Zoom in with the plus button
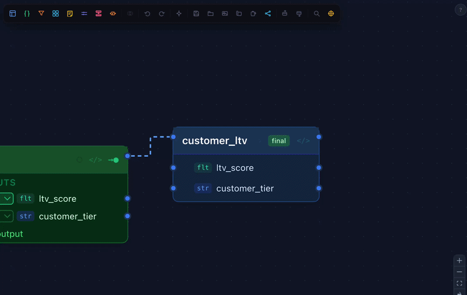This screenshot has height=295, width=467. 459,261
